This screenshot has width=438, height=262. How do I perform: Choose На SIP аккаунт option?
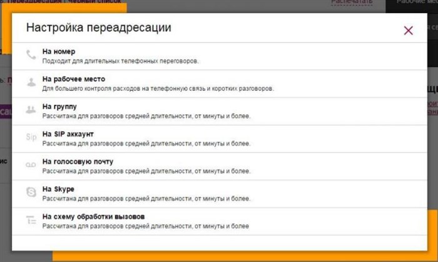(220, 139)
